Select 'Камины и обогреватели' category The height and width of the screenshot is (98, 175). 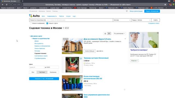[42, 46]
